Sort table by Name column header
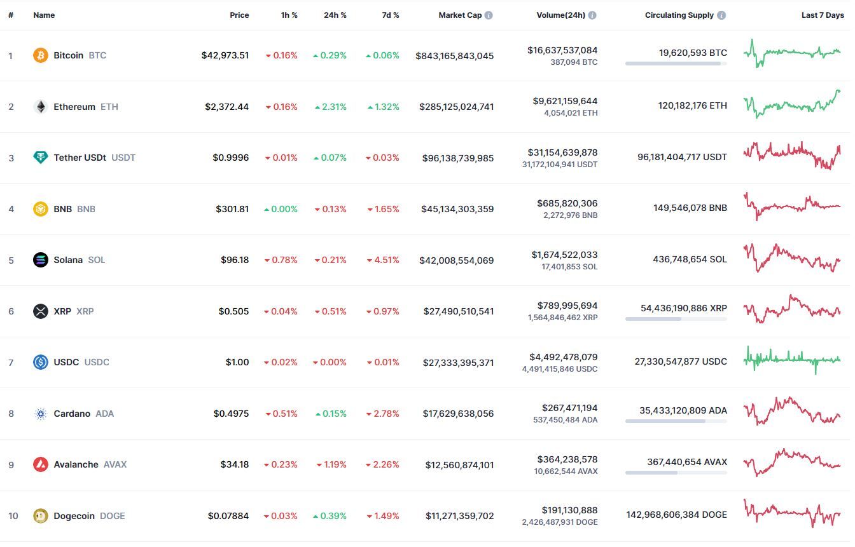 pyautogui.click(x=44, y=15)
